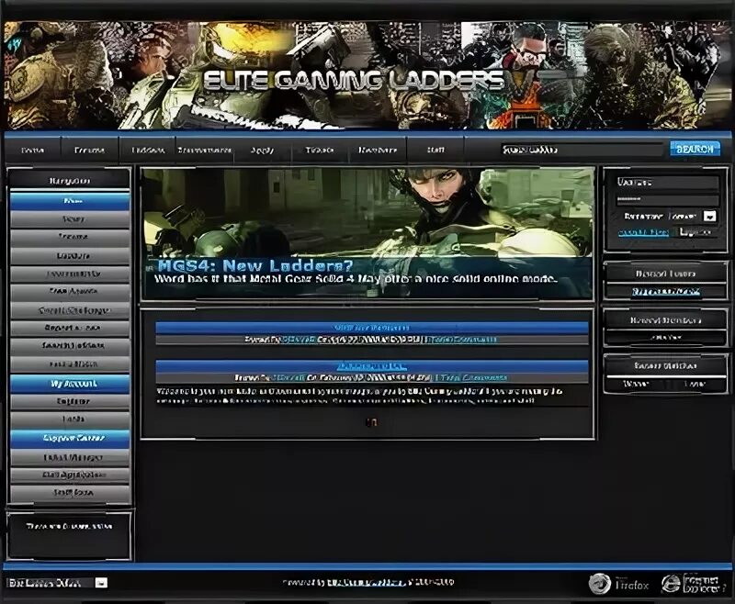Open the Remember duration dropdown arrow
This screenshot has width=735, height=604.
coord(709,217)
